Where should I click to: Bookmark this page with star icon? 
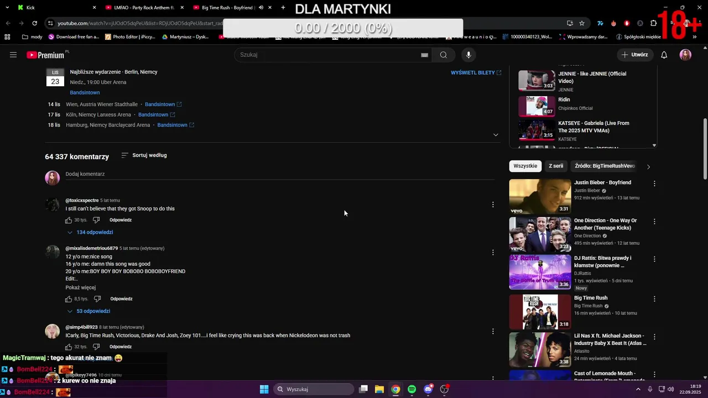[x=582, y=23]
